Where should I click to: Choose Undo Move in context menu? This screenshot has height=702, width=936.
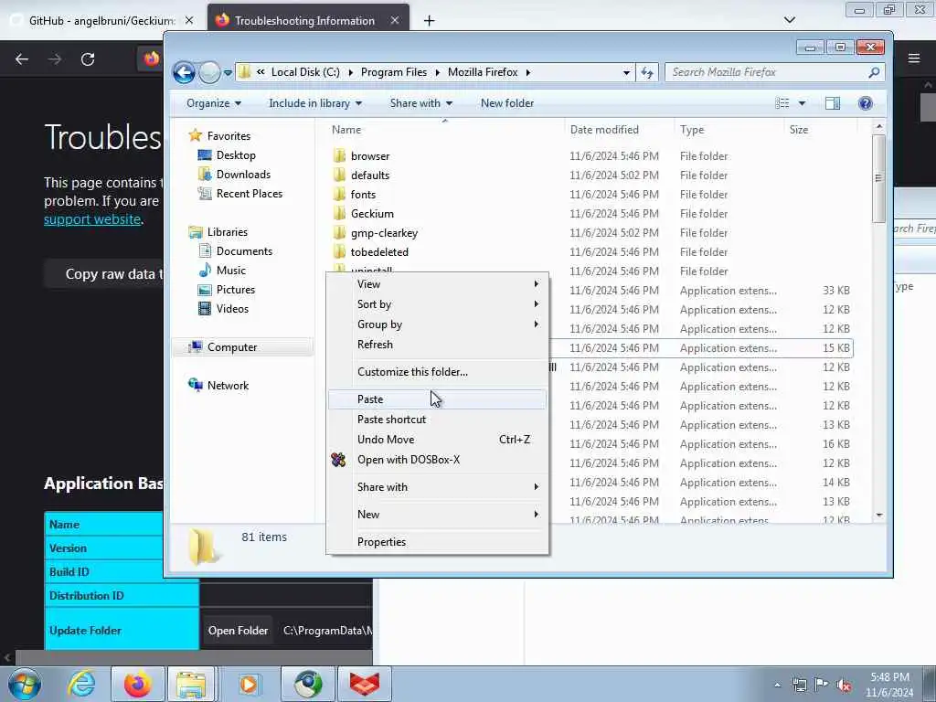click(x=437, y=440)
